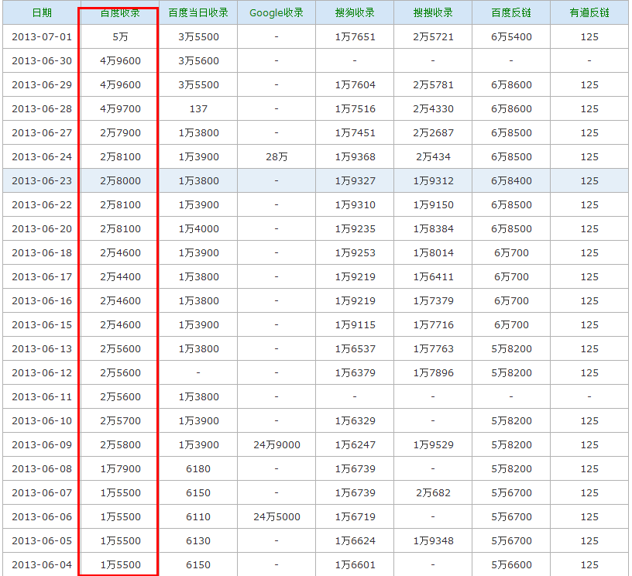Screen dimensions: 632x576
Task: Click 1万8384 in the 搜搜收录 column
Action: pos(433,229)
